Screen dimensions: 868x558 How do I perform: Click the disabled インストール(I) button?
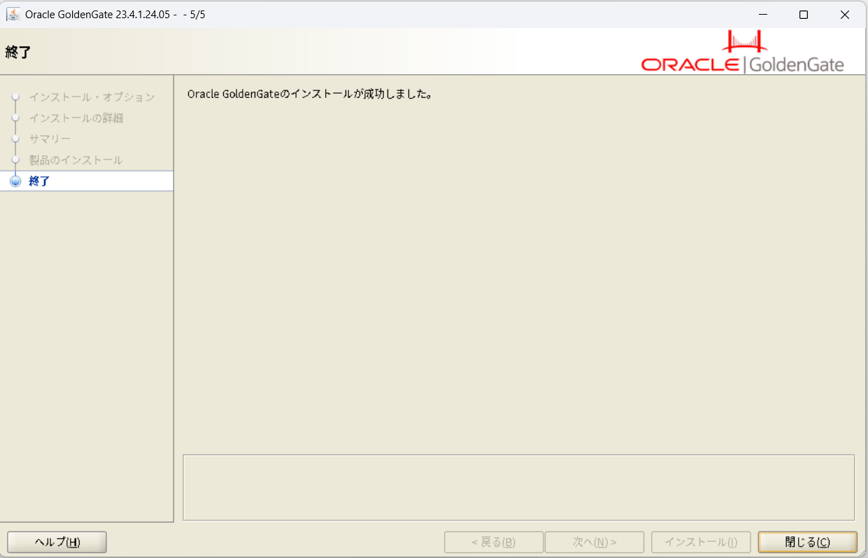700,541
